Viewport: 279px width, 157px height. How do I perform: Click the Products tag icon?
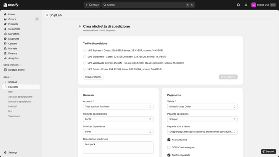[x=5, y=24]
